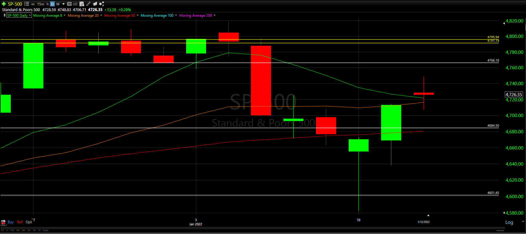Click the share nodes icon
The height and width of the screenshot is (234, 526).
point(102,4)
